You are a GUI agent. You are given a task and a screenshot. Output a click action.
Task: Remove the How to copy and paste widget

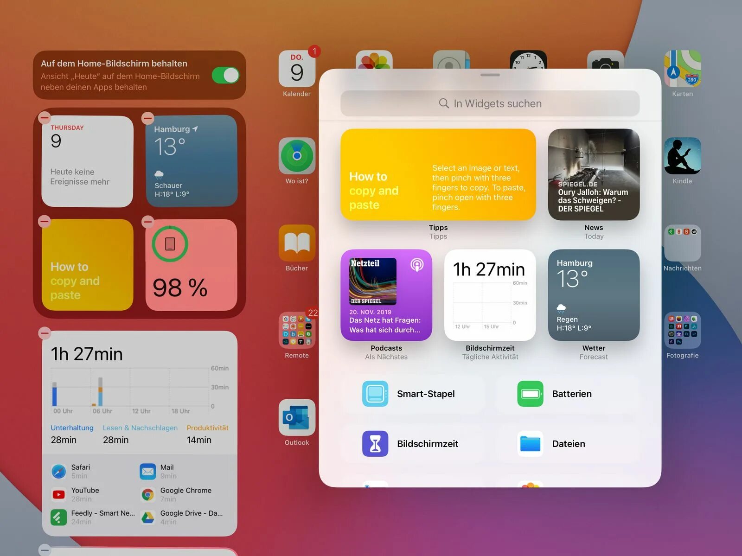pyautogui.click(x=45, y=221)
